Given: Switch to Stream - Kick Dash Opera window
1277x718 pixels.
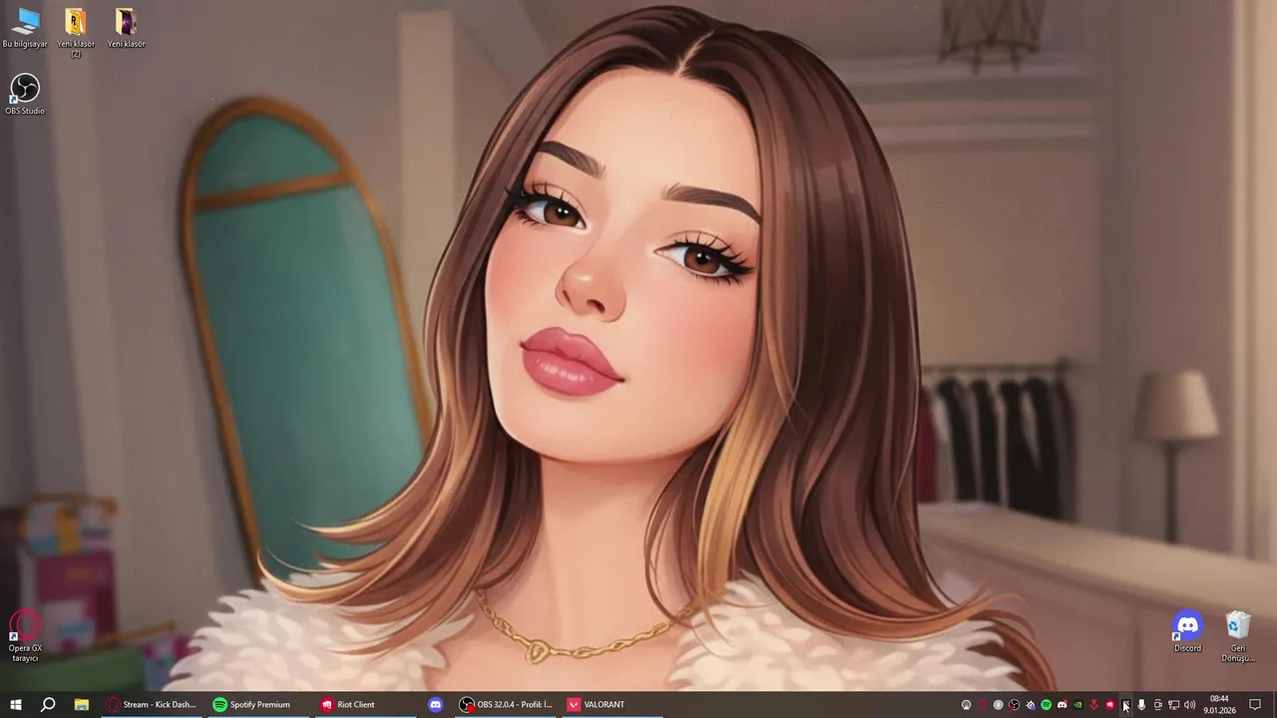Looking at the screenshot, I should point(151,704).
